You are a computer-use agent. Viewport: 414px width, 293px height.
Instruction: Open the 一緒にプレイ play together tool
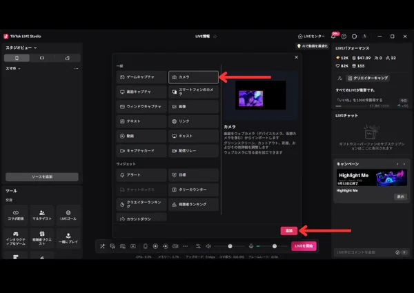(68, 239)
